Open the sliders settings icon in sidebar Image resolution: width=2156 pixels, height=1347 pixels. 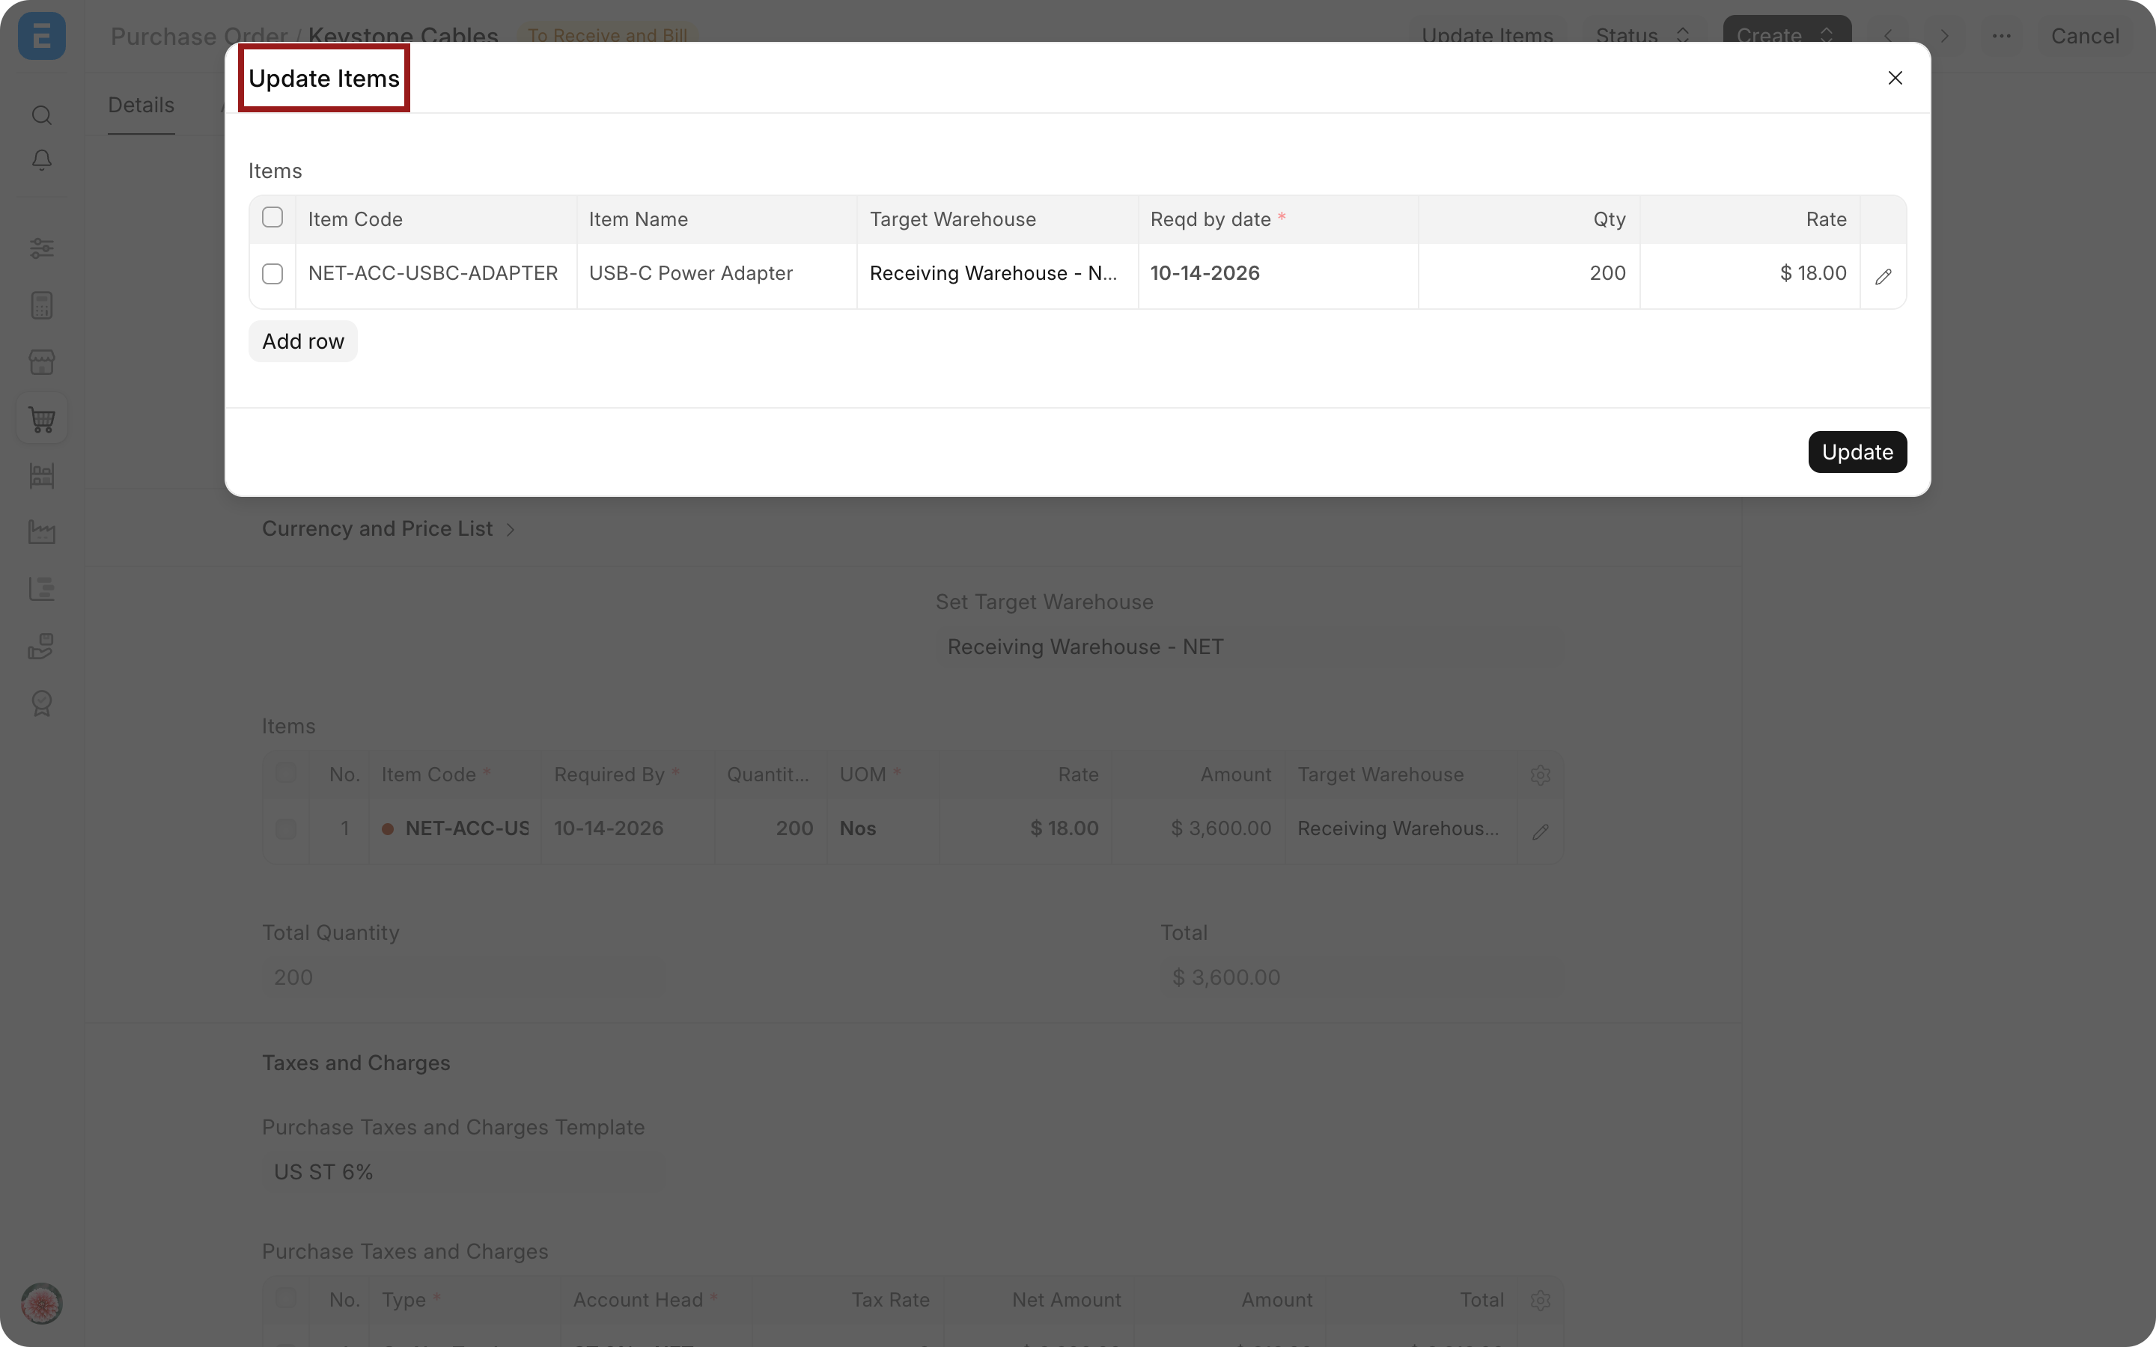click(x=42, y=248)
